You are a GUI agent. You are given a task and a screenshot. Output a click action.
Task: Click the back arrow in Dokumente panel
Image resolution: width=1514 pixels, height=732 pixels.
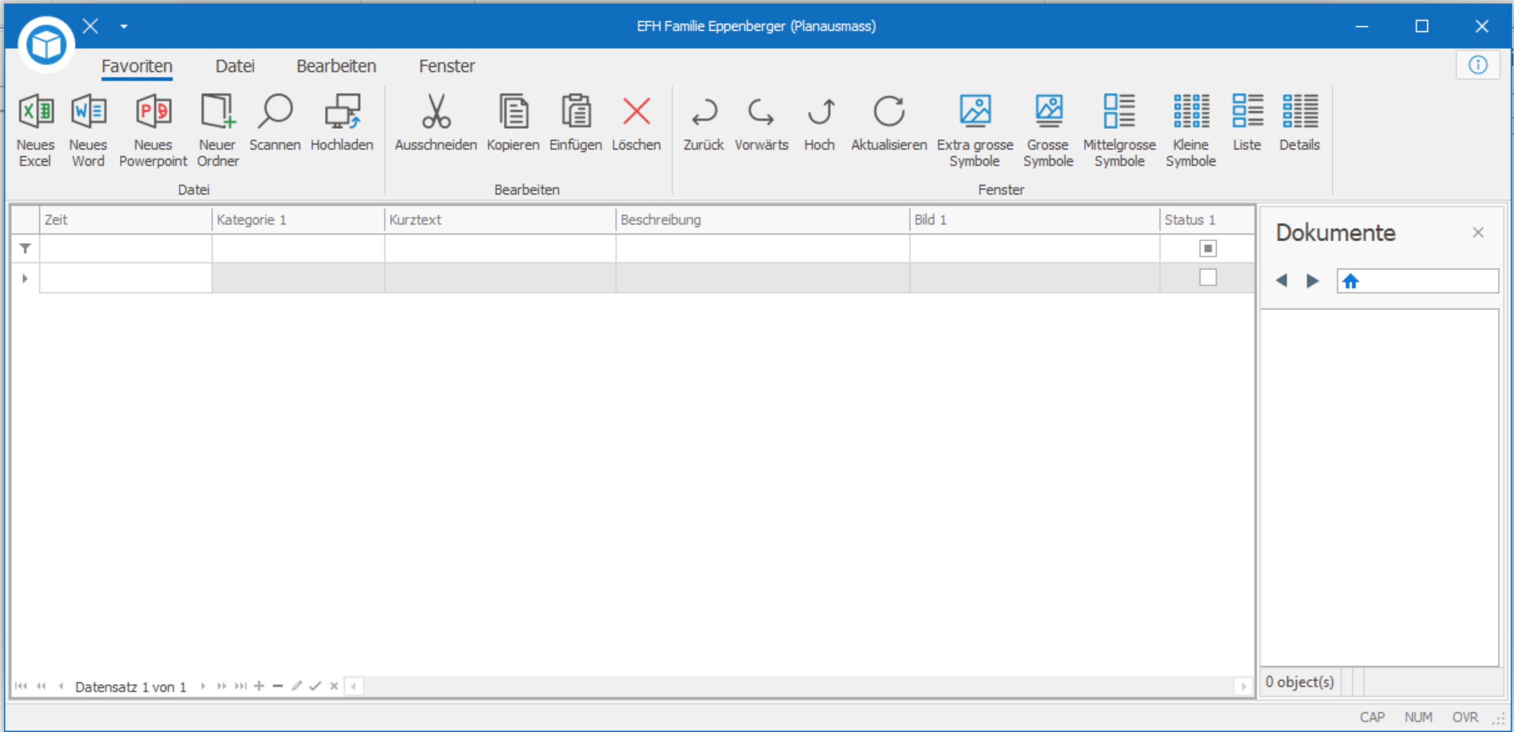(x=1282, y=281)
